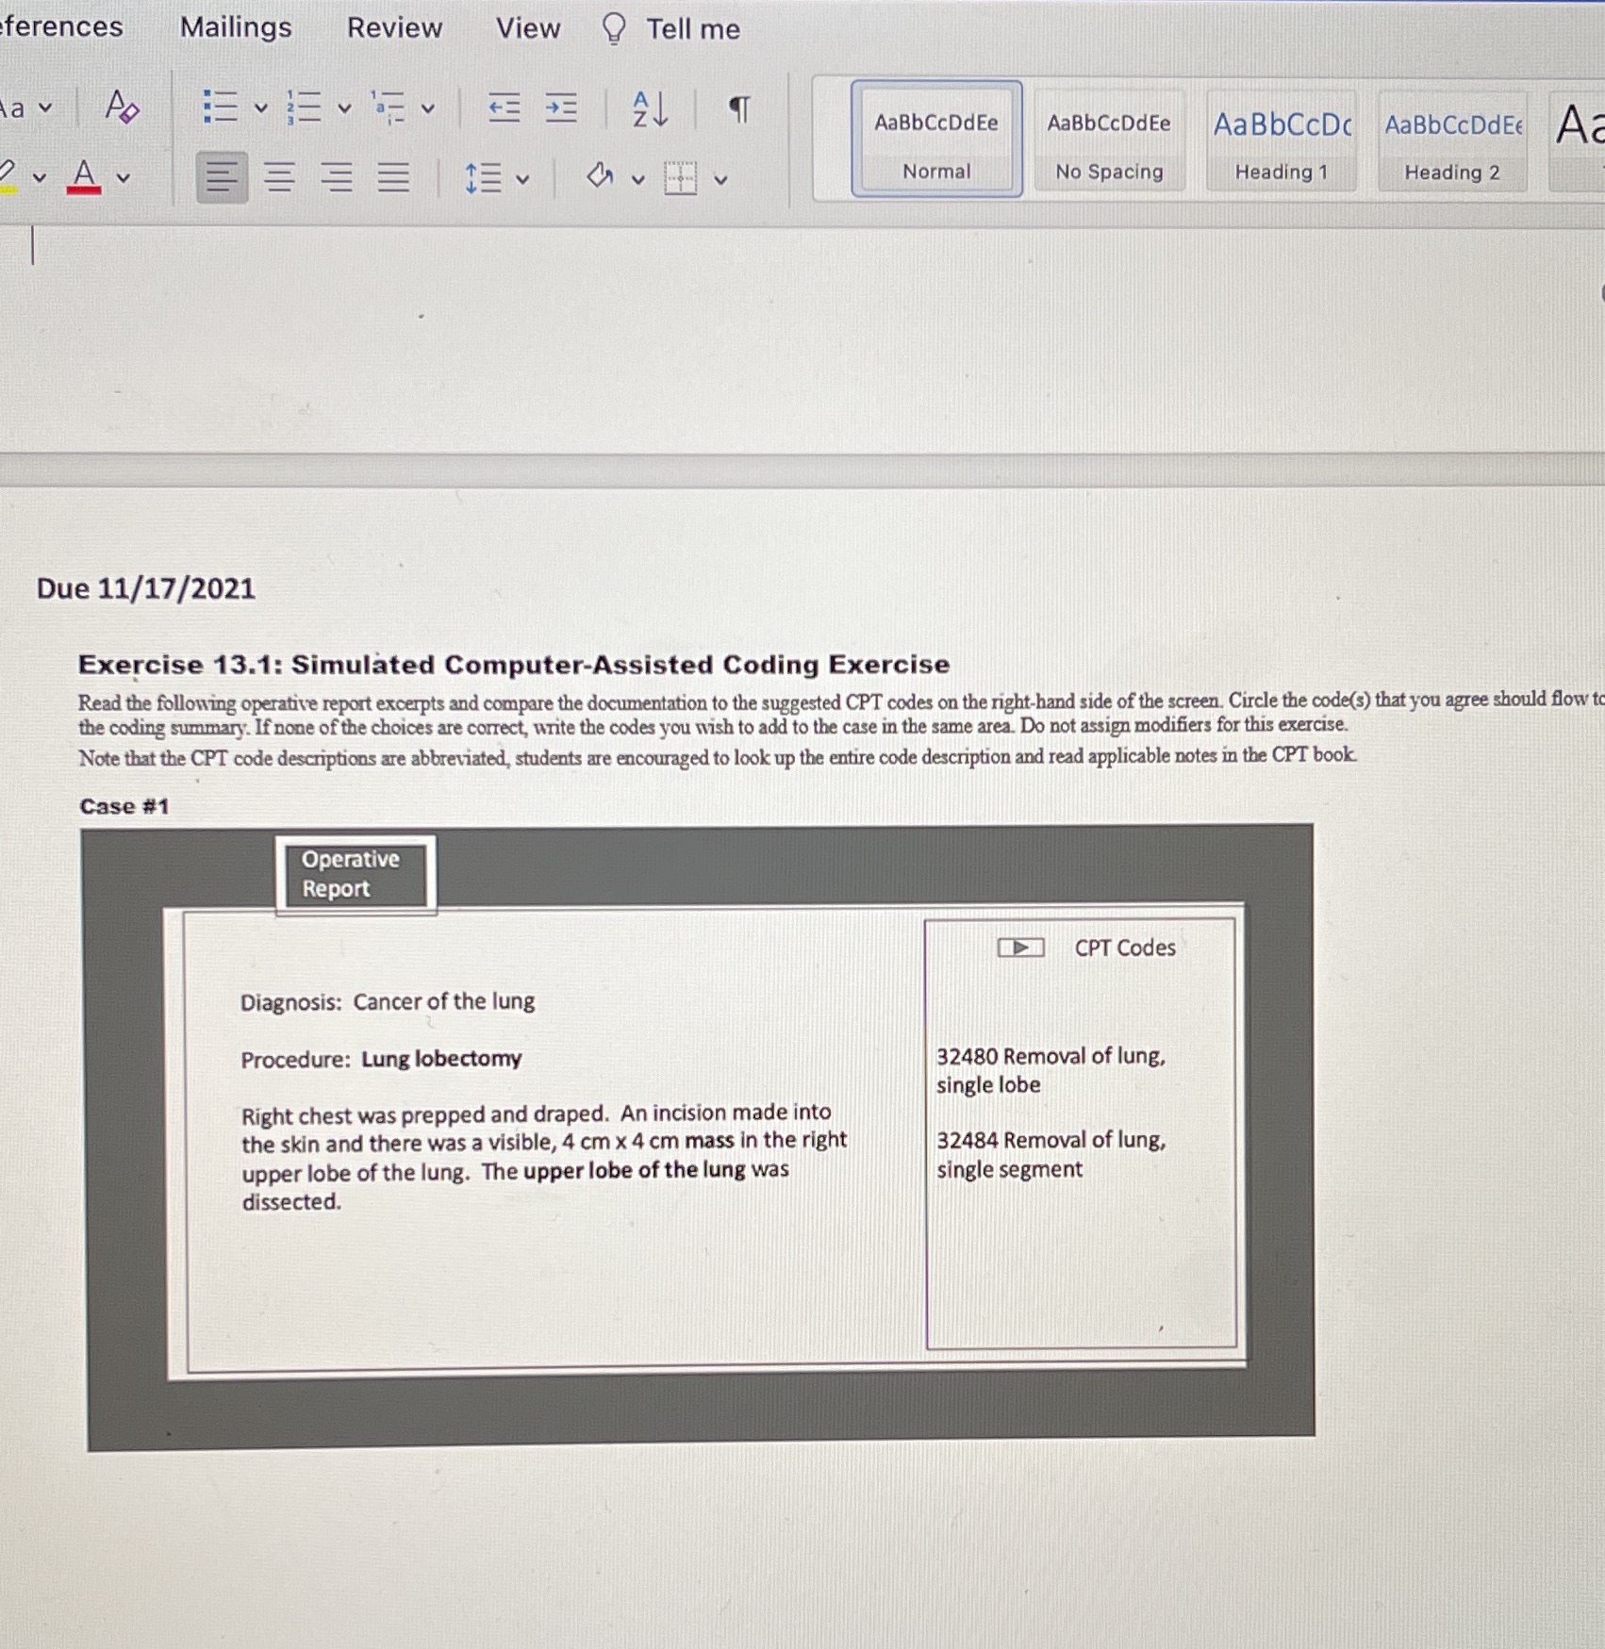
Task: Click the play icon beside CPT Codes
Action: click(x=1020, y=948)
